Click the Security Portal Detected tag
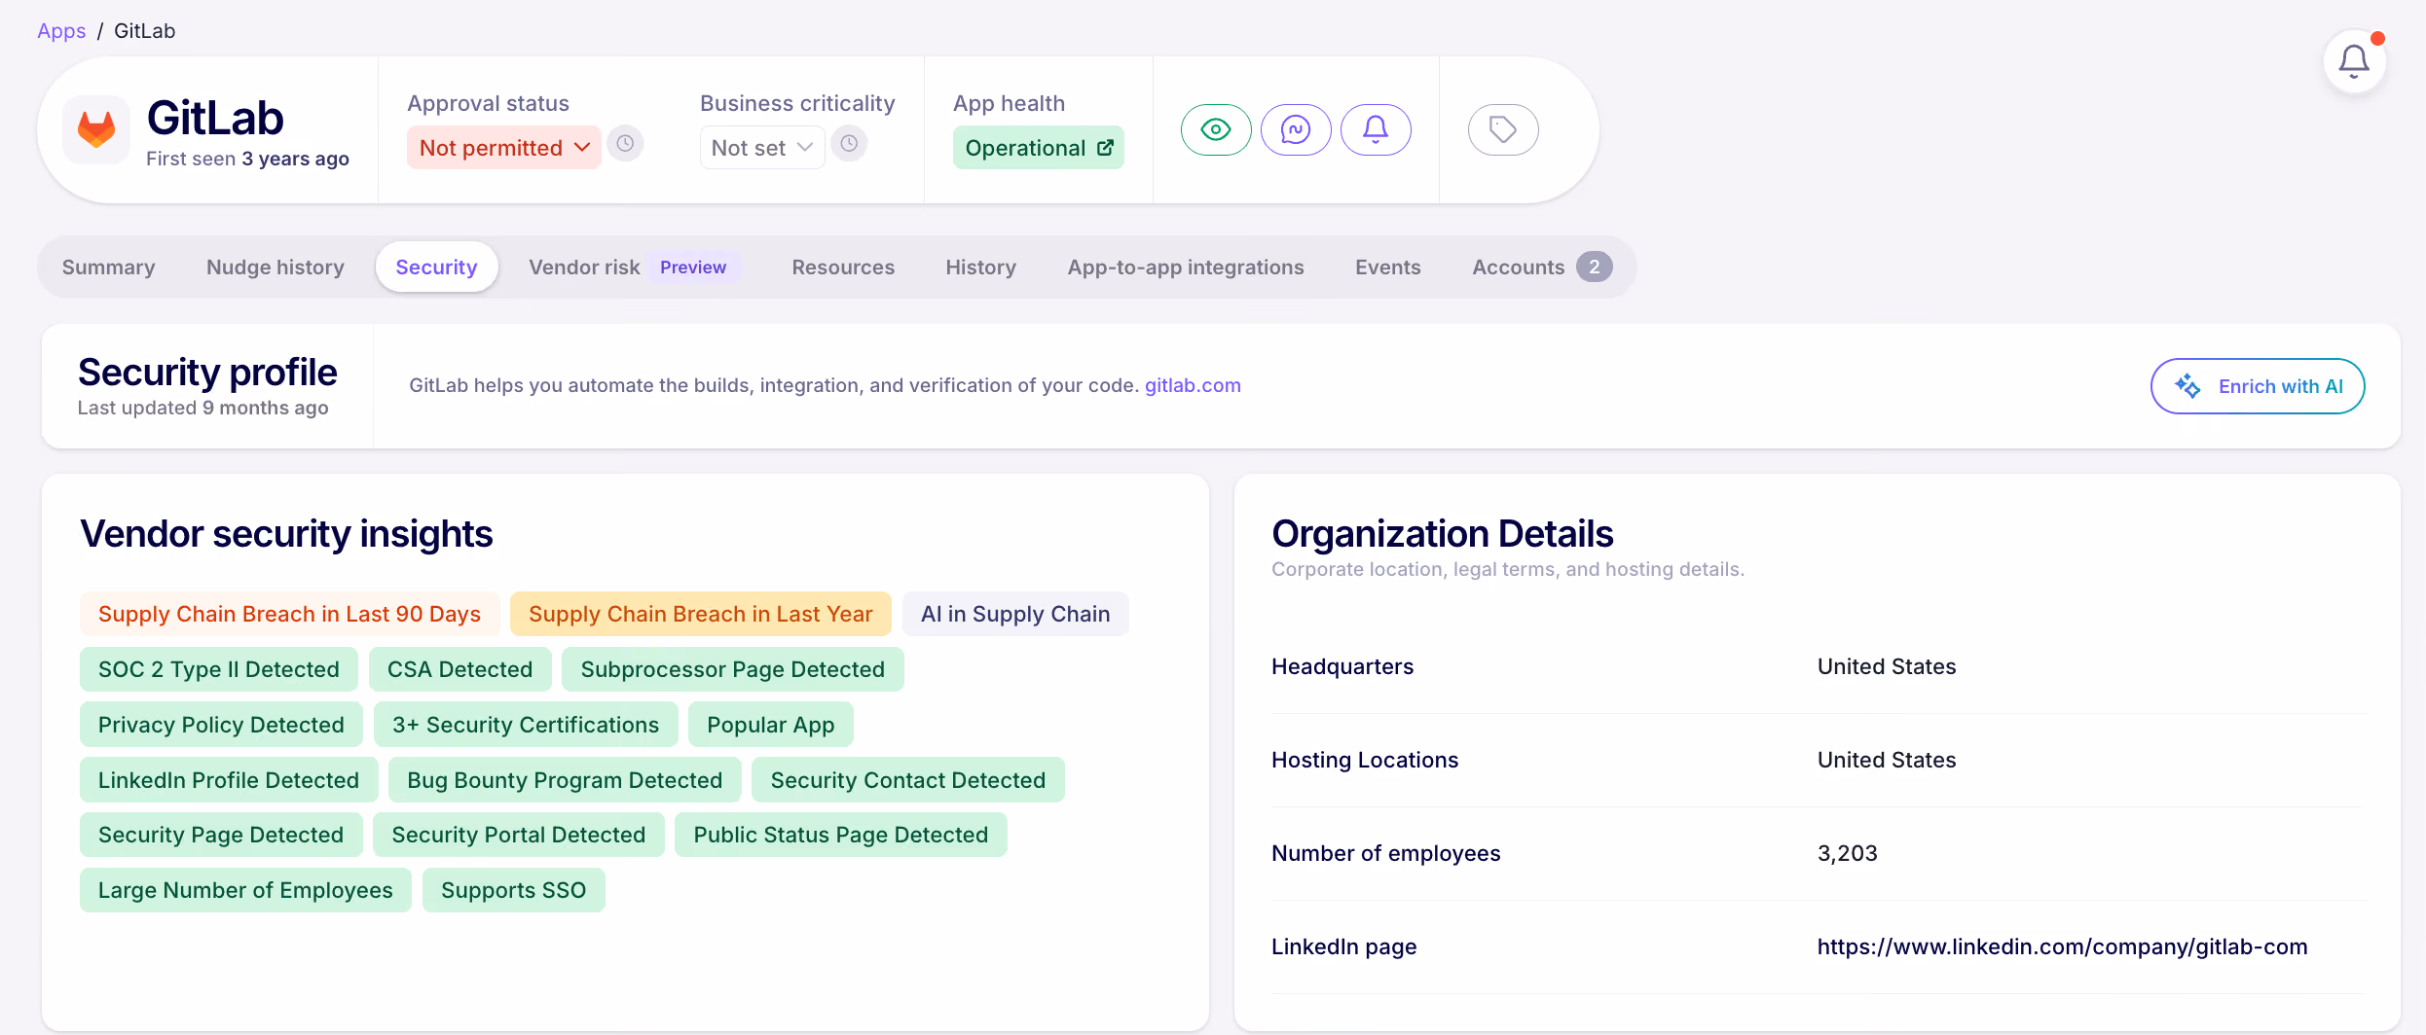2426x1035 pixels. pyautogui.click(x=519, y=835)
